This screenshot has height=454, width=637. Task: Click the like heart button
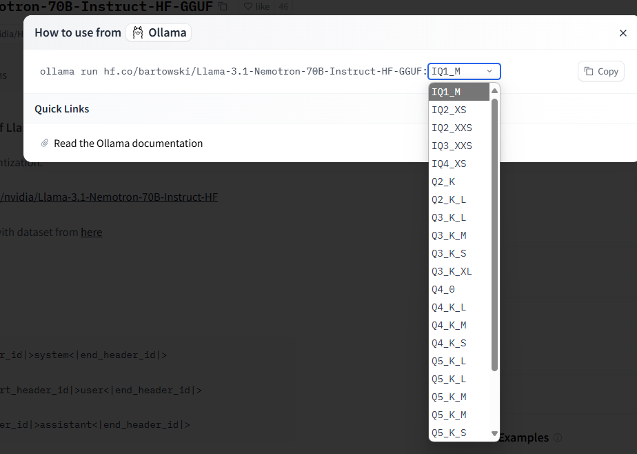pos(257,6)
